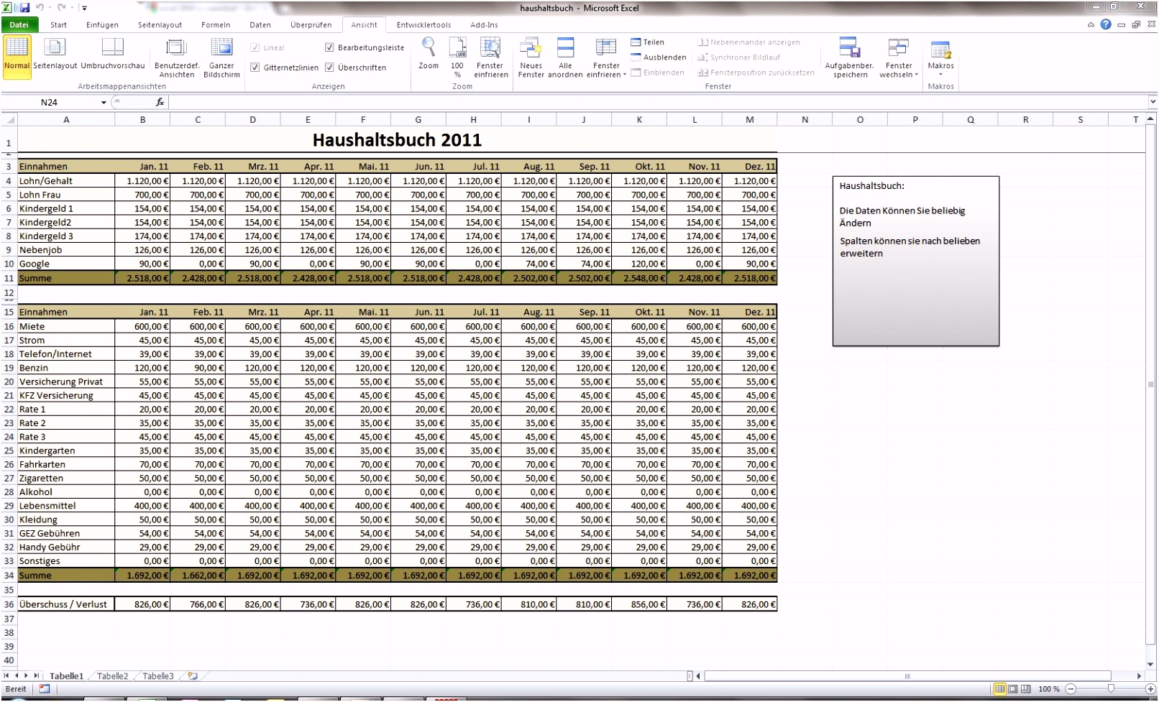Select Page Layout view button in status bar
The image size is (1159, 702).
tap(1013, 689)
